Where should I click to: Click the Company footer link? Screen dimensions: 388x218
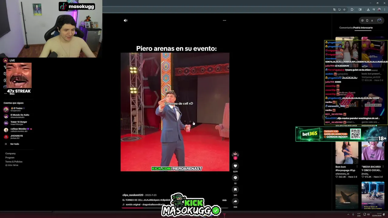point(10,154)
